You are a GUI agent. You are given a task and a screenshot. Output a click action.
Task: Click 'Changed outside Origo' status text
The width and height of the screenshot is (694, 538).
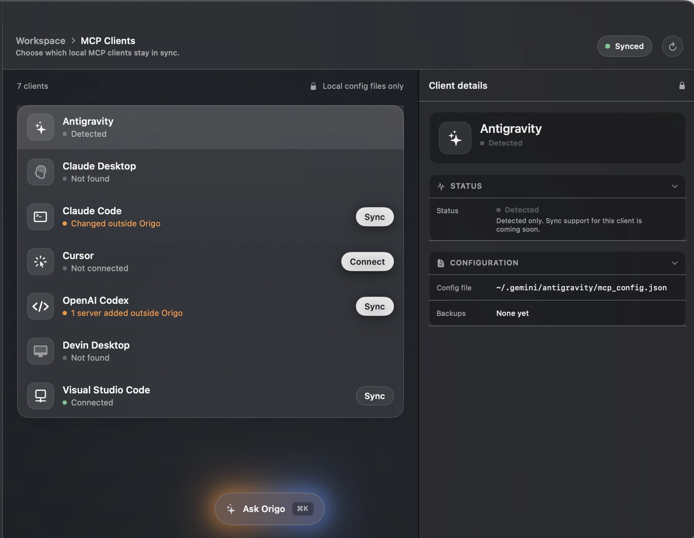(116, 224)
